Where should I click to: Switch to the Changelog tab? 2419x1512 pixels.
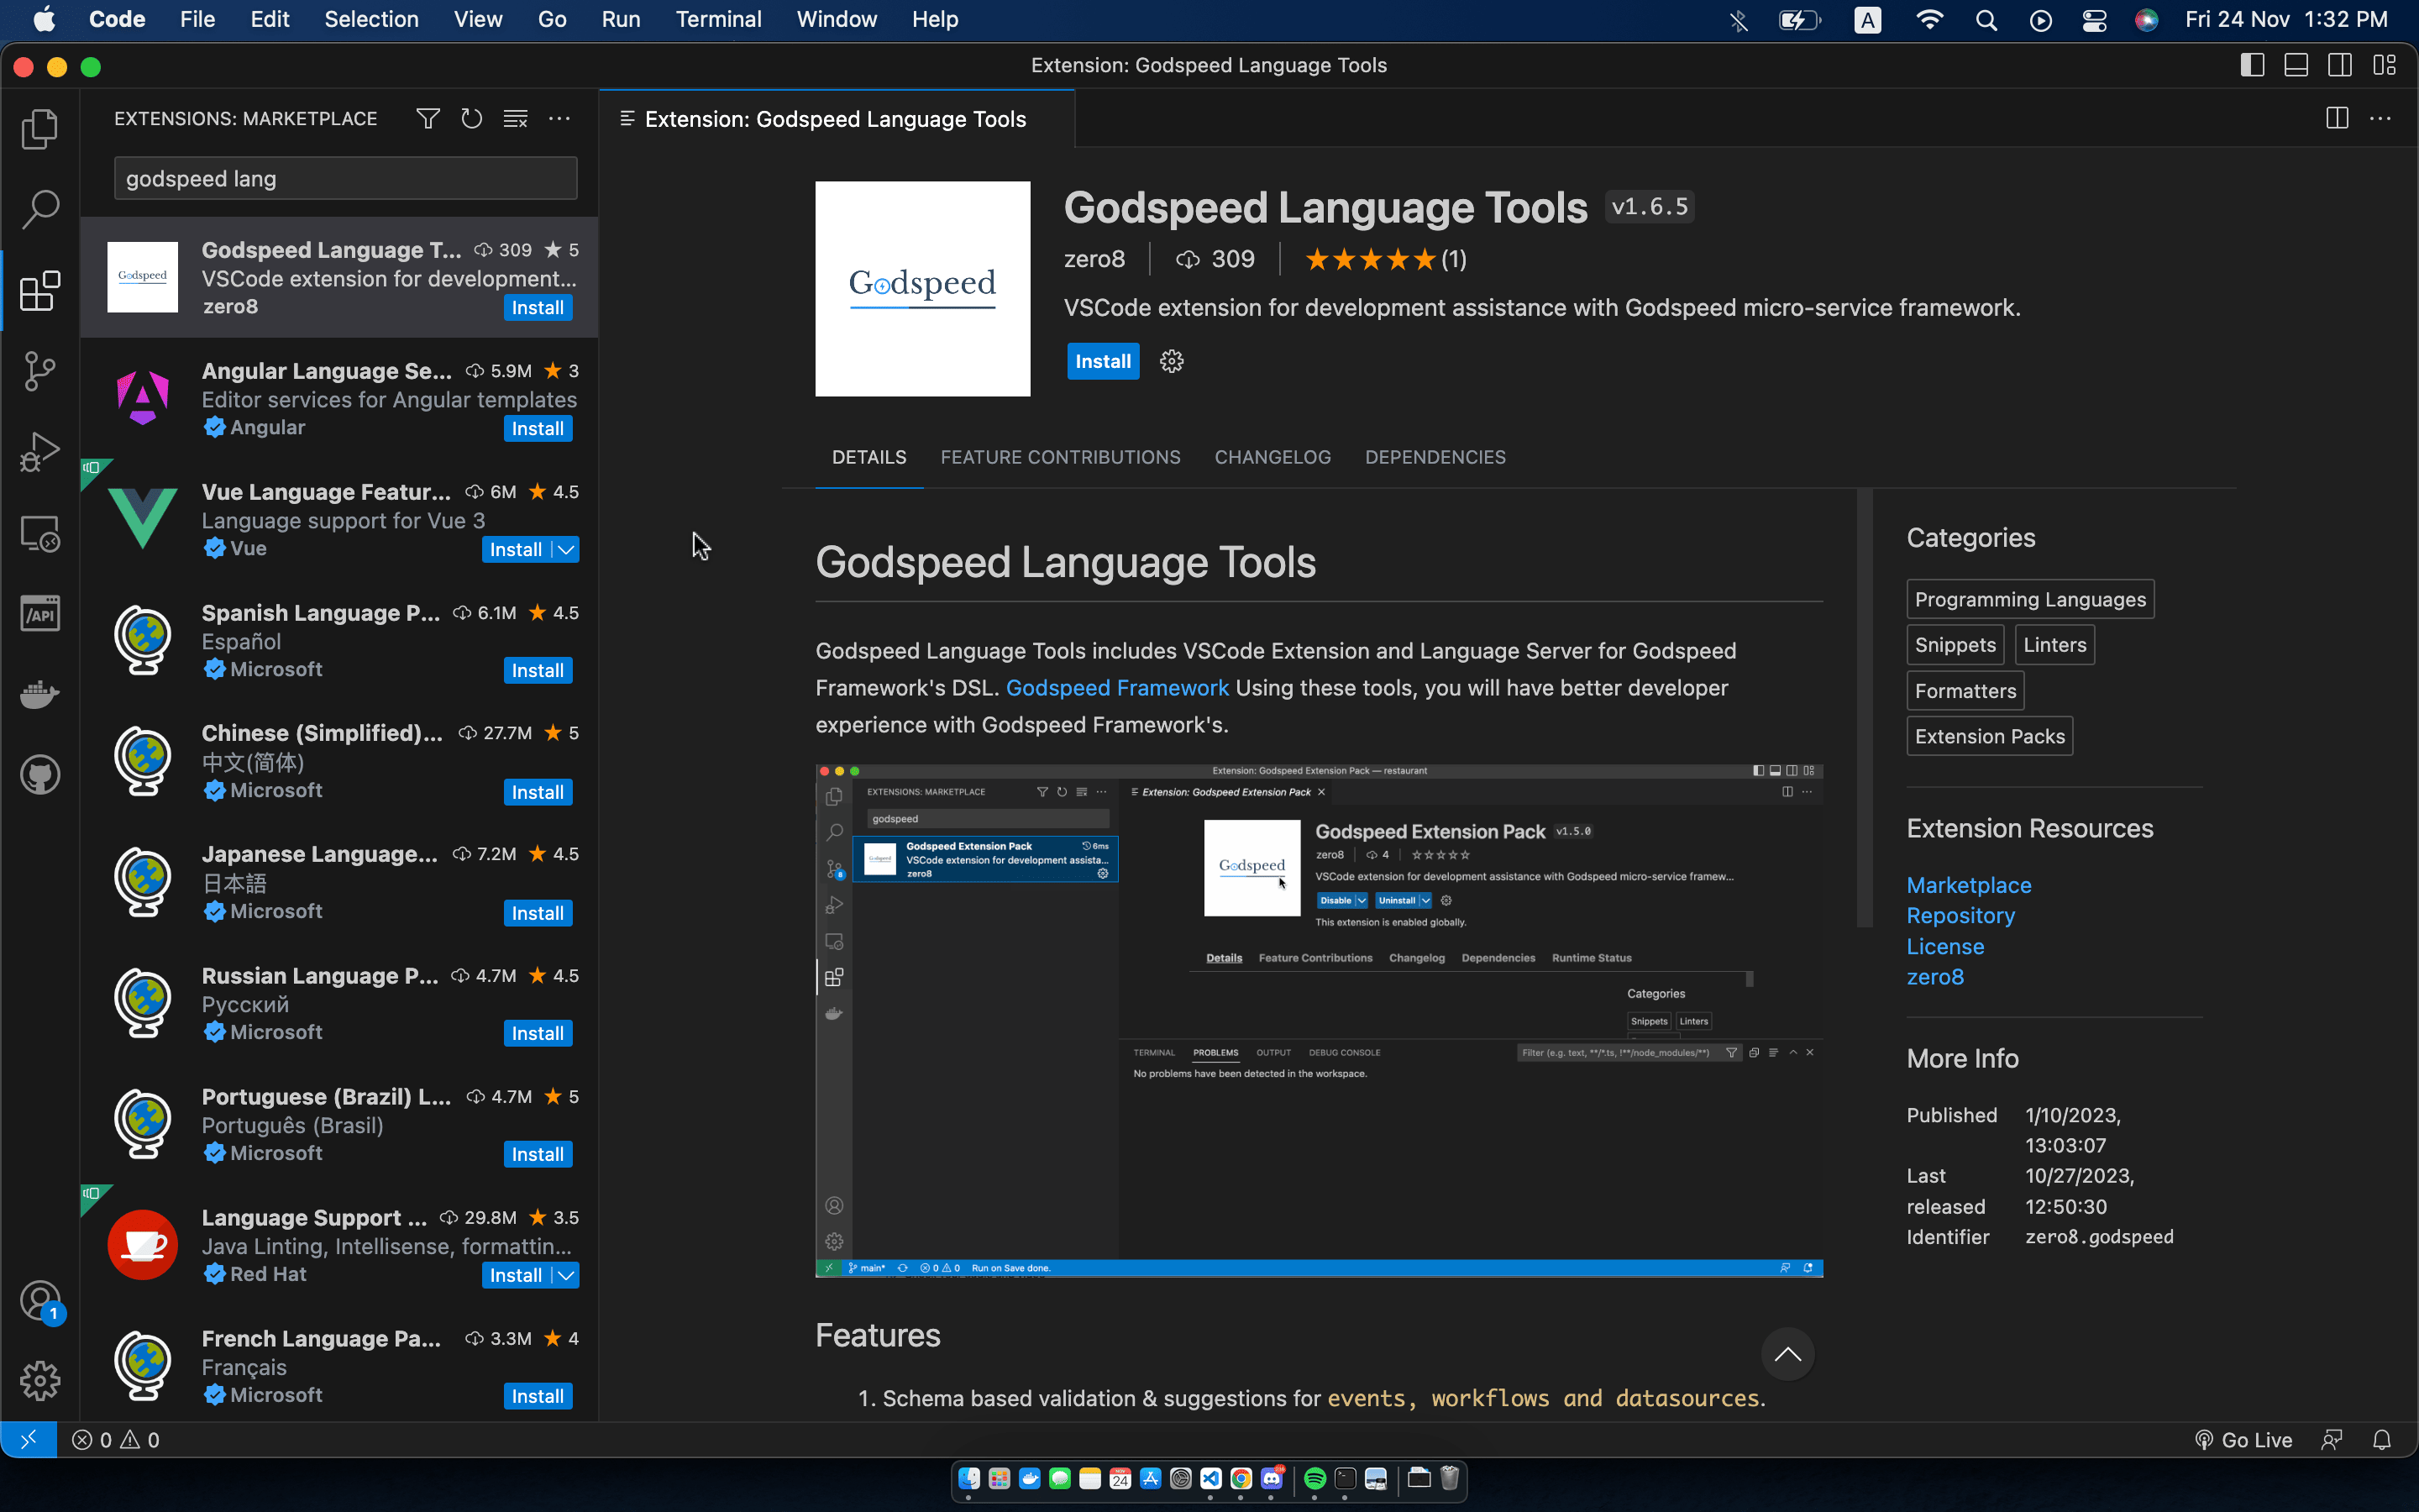[1272, 457]
